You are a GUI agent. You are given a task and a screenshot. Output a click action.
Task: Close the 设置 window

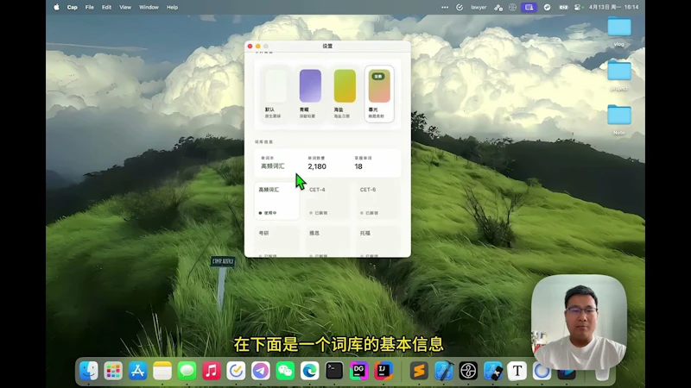pyautogui.click(x=250, y=47)
